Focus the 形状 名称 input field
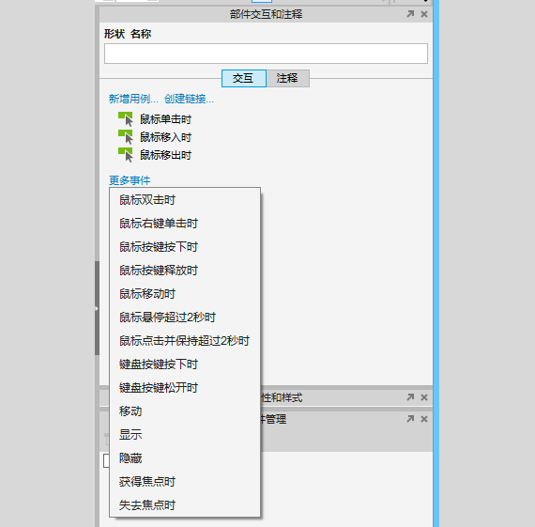The height and width of the screenshot is (527, 535). pyautogui.click(x=266, y=54)
